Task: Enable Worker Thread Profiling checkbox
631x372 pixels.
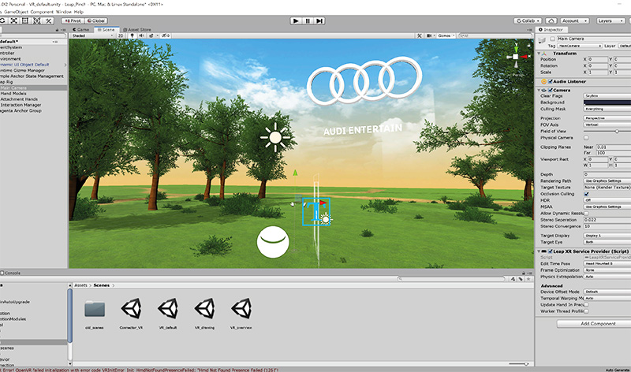Action: (x=586, y=311)
